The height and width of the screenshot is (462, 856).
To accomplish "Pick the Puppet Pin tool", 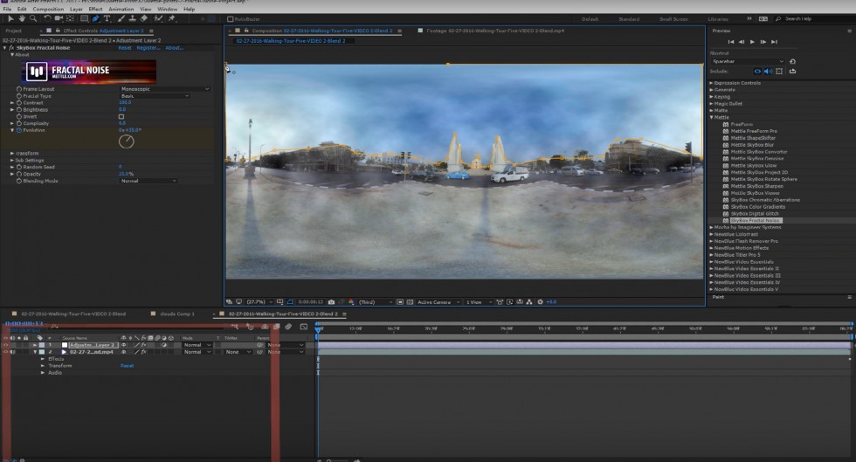I will tap(172, 18).
